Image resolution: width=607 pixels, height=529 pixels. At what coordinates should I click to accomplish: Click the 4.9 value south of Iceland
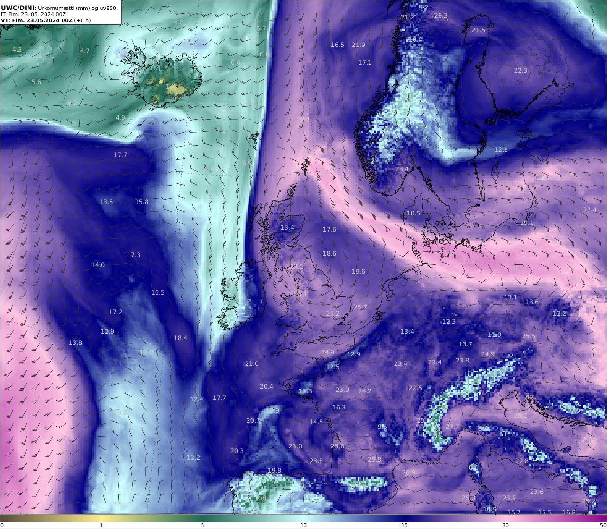[120, 117]
